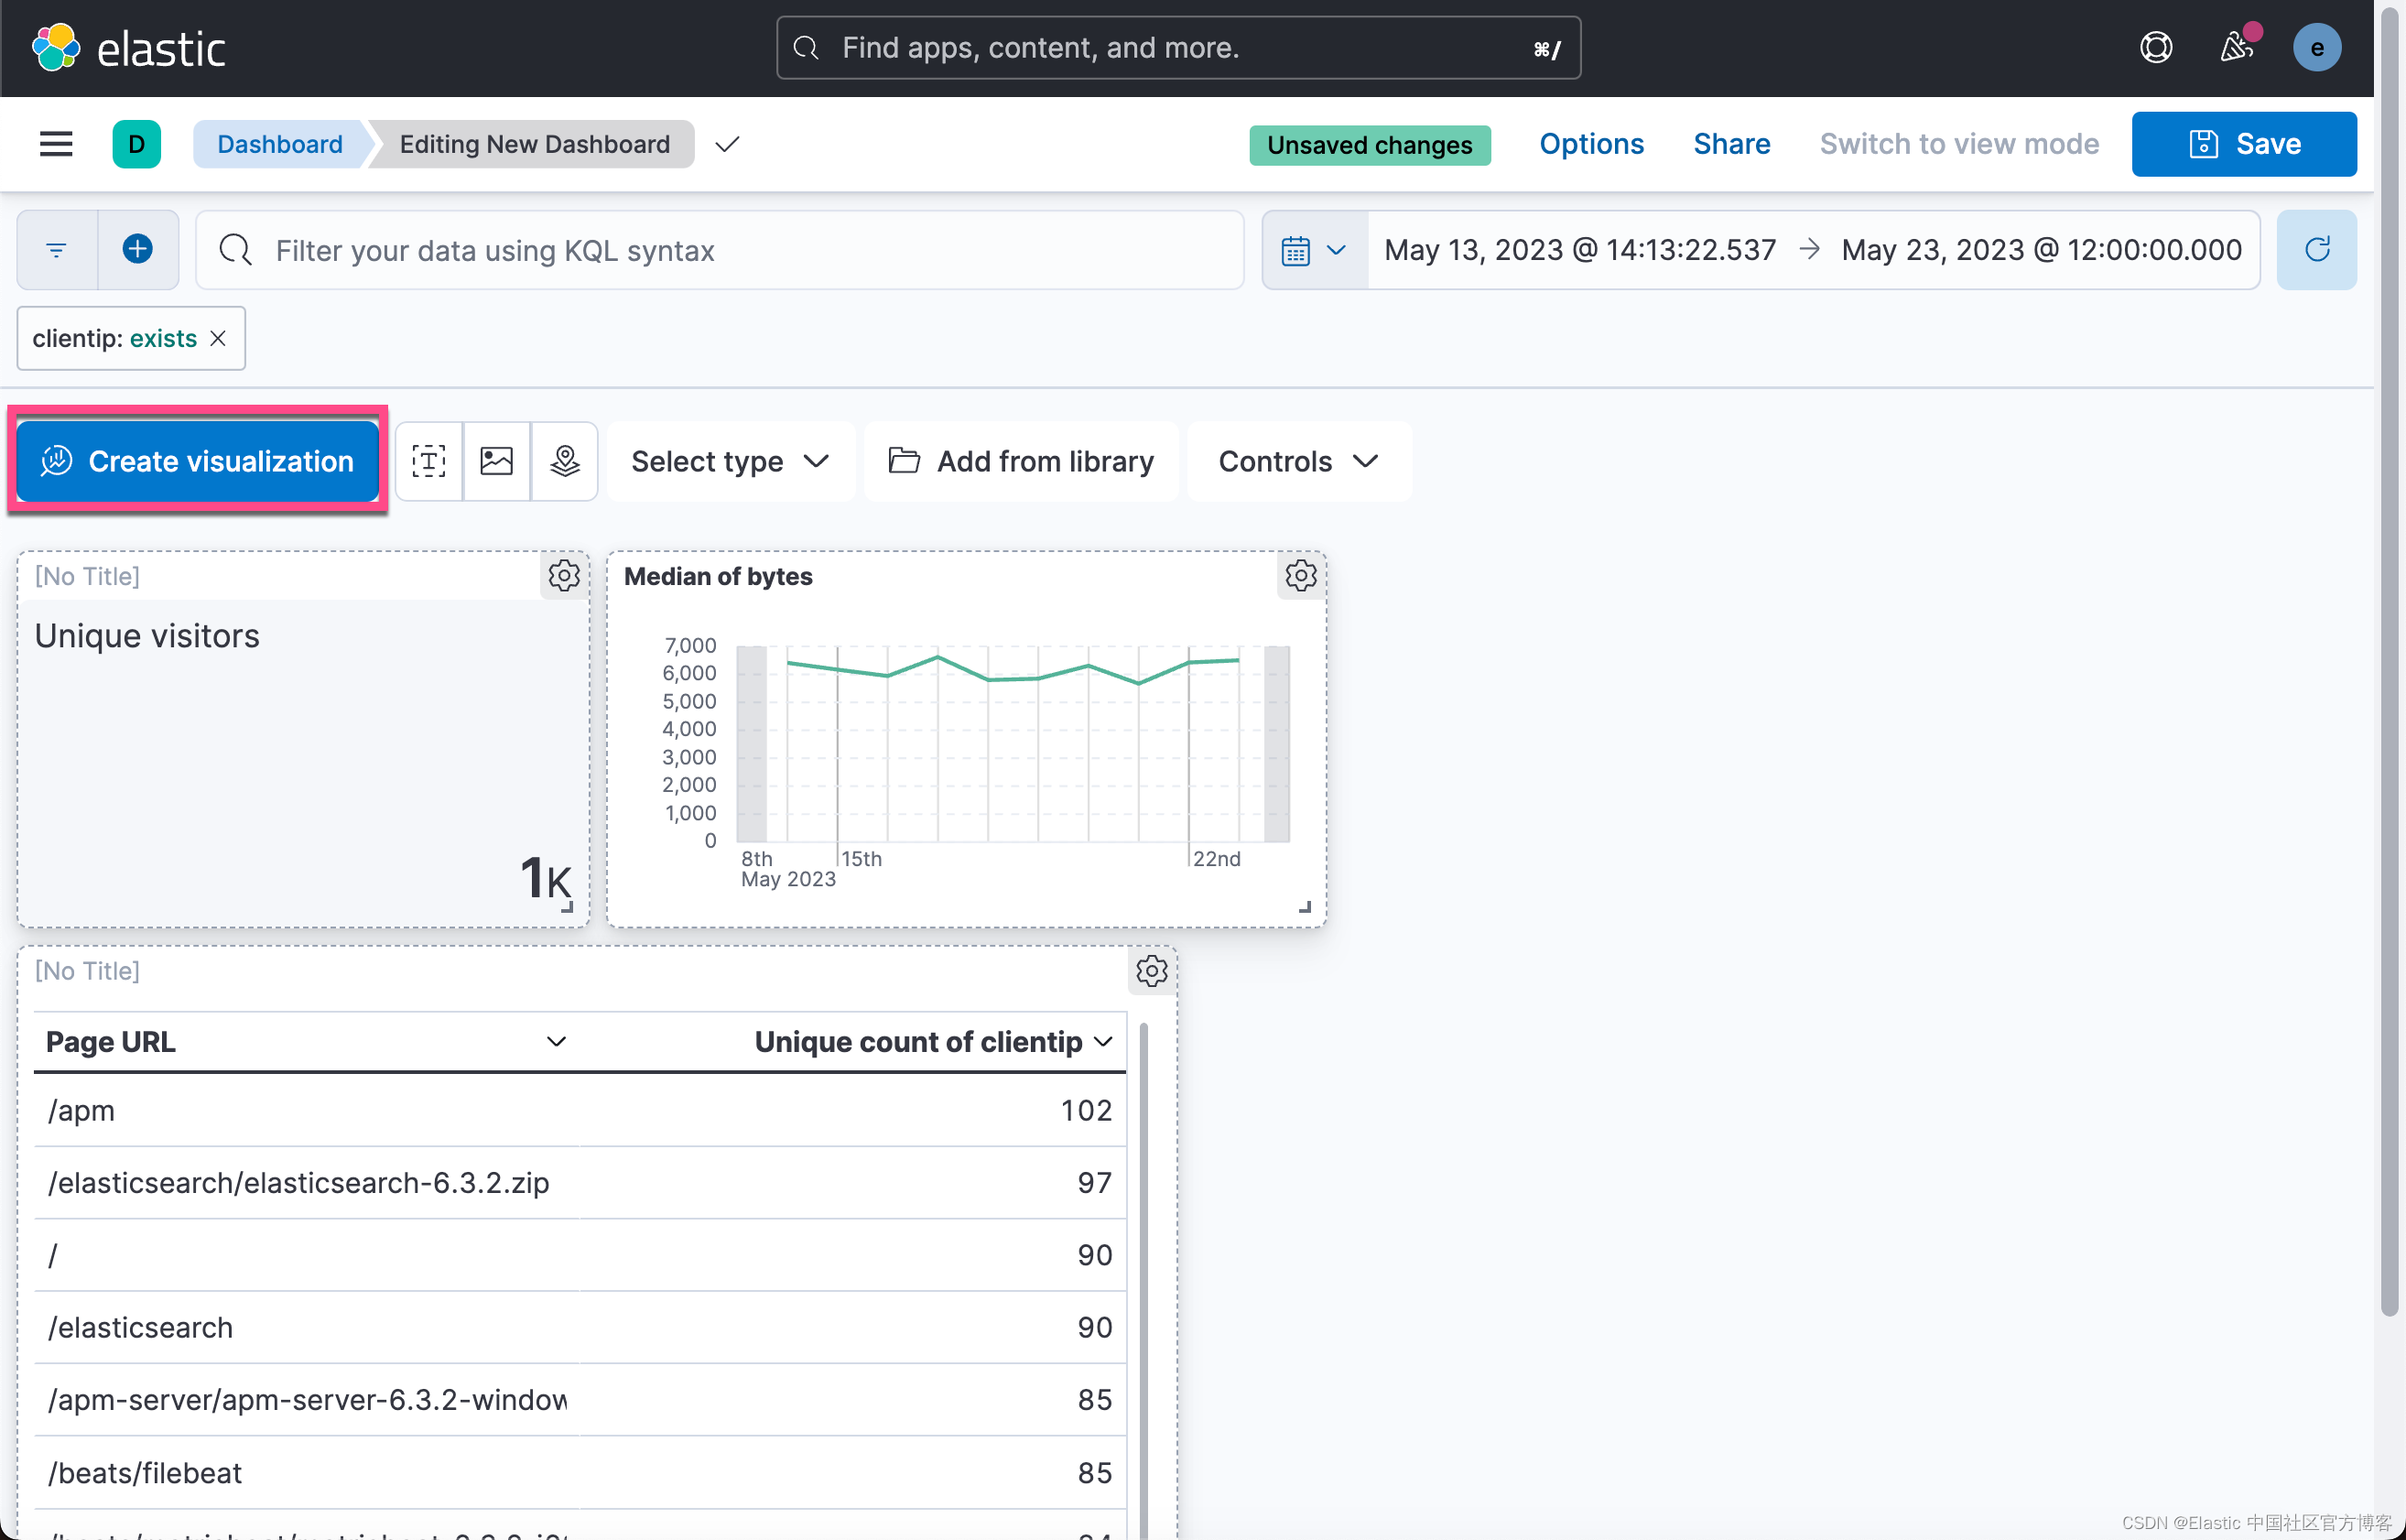Viewport: 2406px width, 1540px height.
Task: Click the Elastic logo
Action: pos(129,48)
